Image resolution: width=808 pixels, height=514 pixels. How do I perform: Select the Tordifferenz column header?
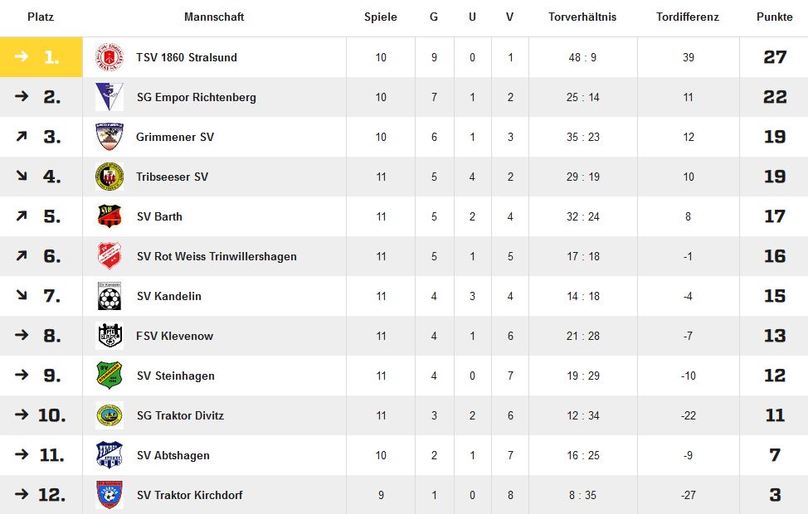(x=688, y=17)
